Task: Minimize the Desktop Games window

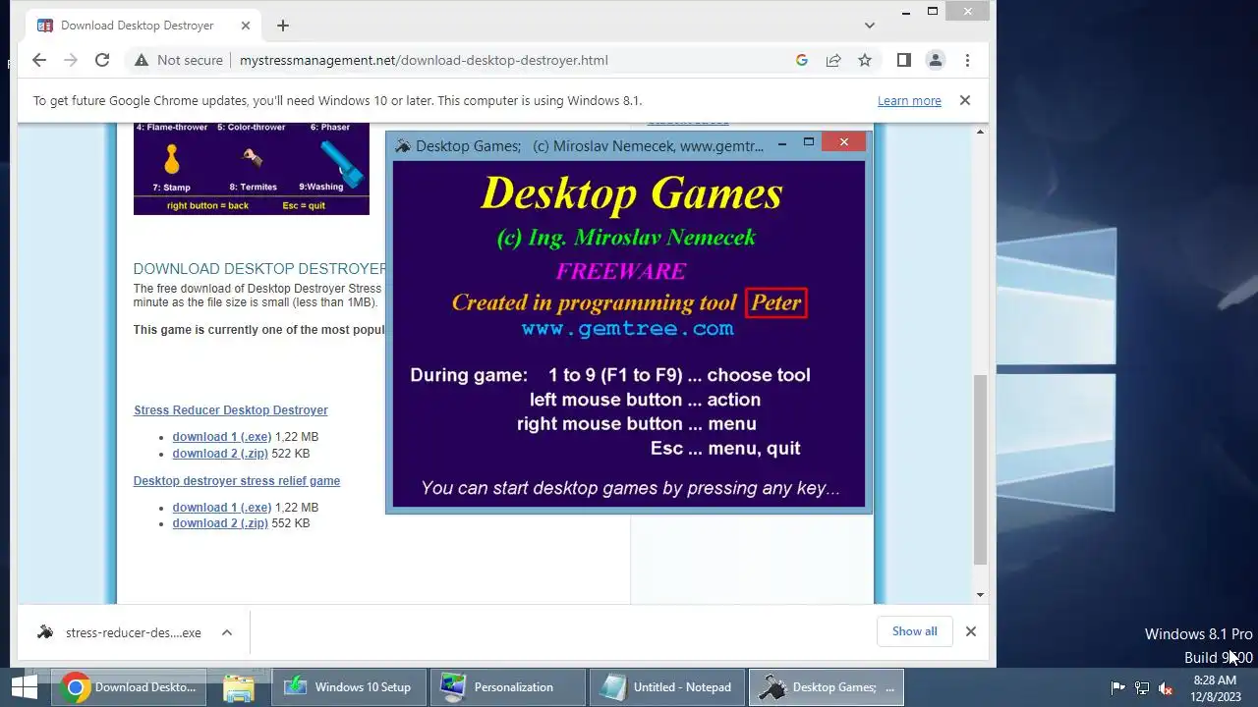Action: (782, 142)
